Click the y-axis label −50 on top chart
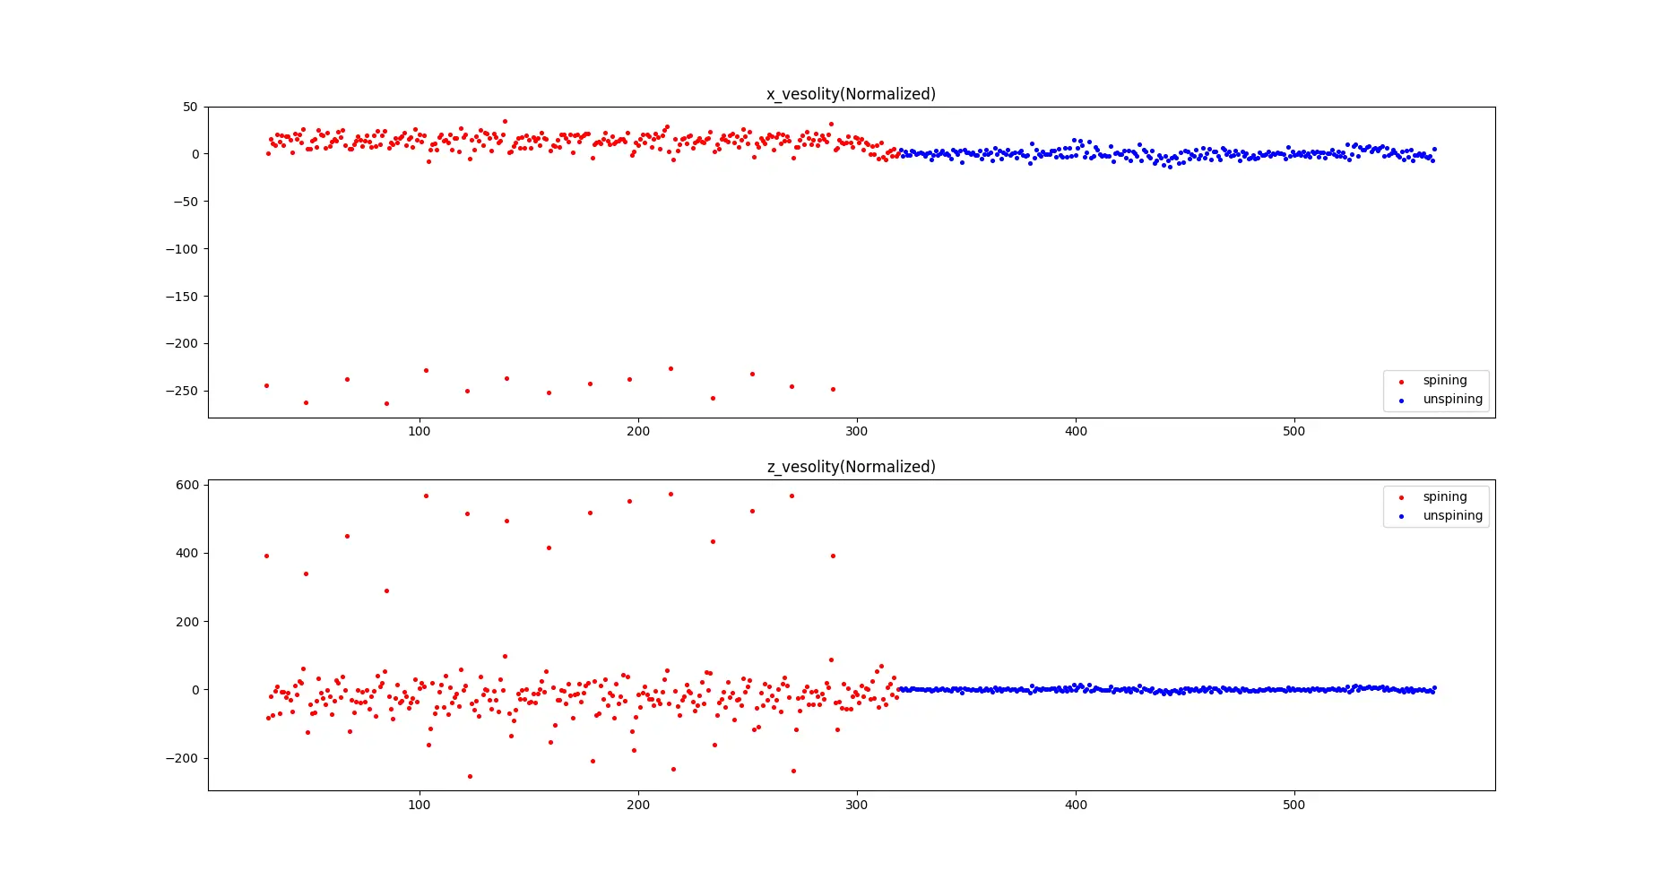 pos(186,202)
